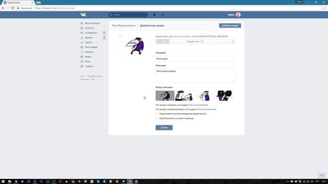Open who can comment dropdown Все пользователи
This screenshot has height=184, width=328.
click(207, 109)
